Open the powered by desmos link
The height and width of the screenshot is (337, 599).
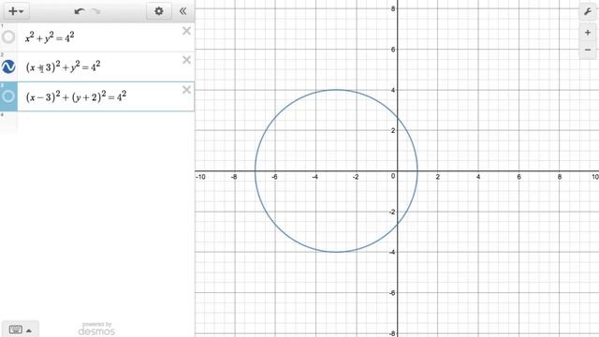tap(96, 329)
